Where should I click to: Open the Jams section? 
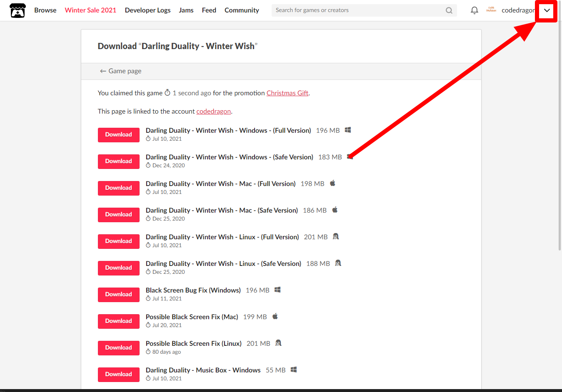[186, 10]
